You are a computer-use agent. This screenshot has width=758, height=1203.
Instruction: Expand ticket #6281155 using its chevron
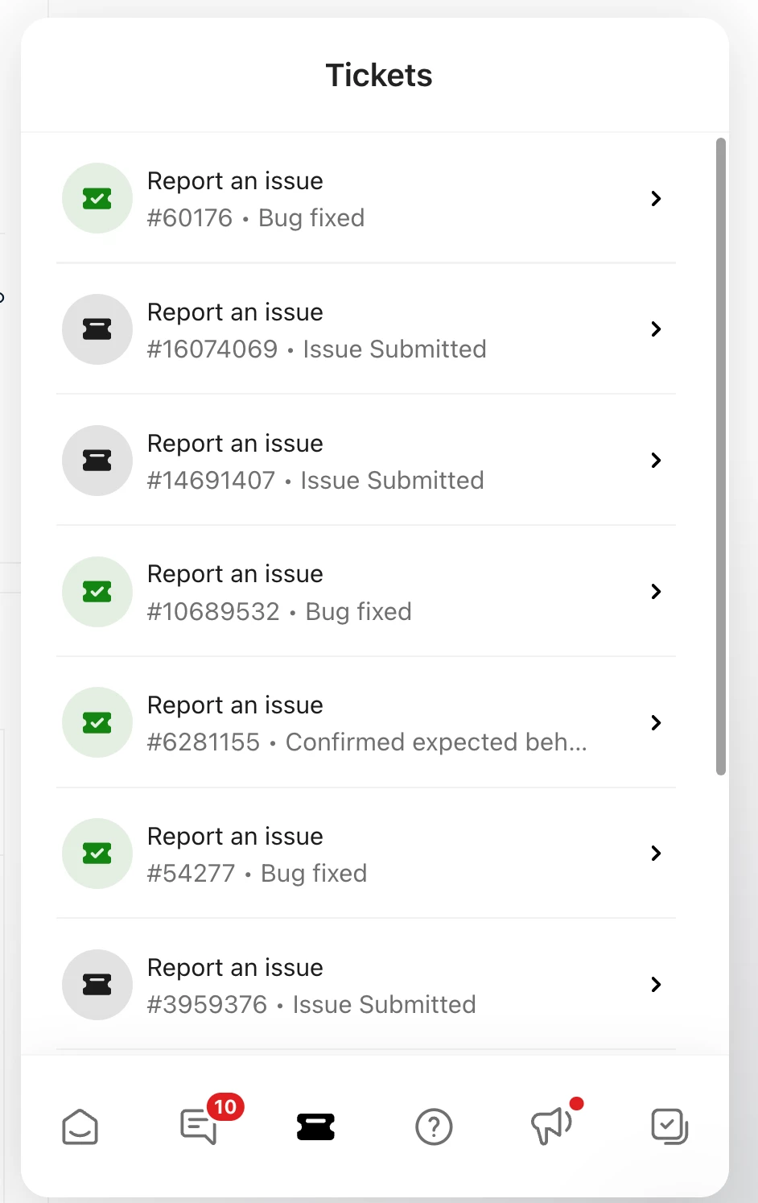[657, 723]
